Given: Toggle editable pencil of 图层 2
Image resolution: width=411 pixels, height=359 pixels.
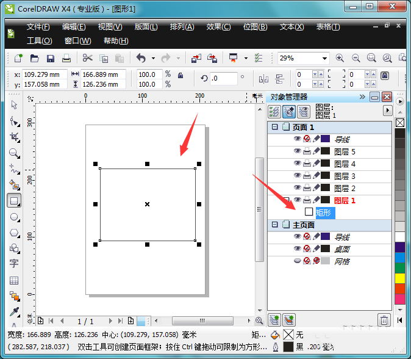Looking at the screenshot, I should tap(316, 187).
